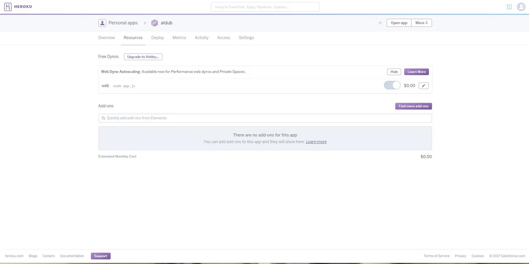The image size is (529, 264).
Task: Switch to the Deploy tab
Action: tap(157, 38)
